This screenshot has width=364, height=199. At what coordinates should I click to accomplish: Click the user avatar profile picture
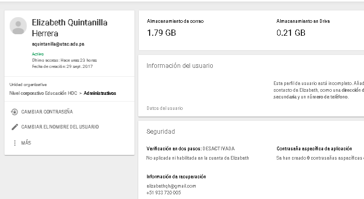coord(18,26)
